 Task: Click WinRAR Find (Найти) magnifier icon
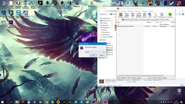click(150, 15)
